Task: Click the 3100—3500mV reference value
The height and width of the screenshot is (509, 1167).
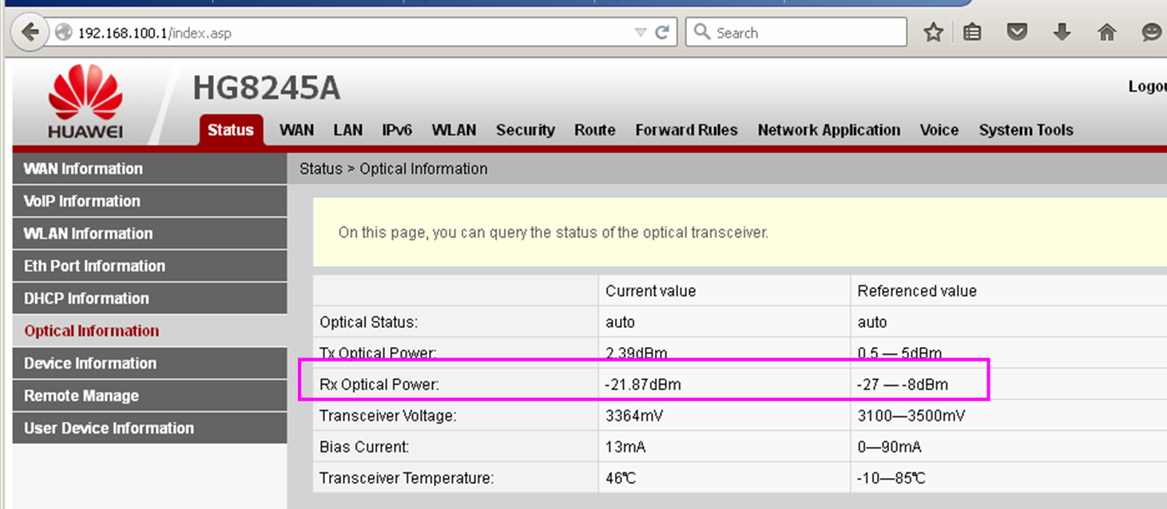Action: pos(911,416)
